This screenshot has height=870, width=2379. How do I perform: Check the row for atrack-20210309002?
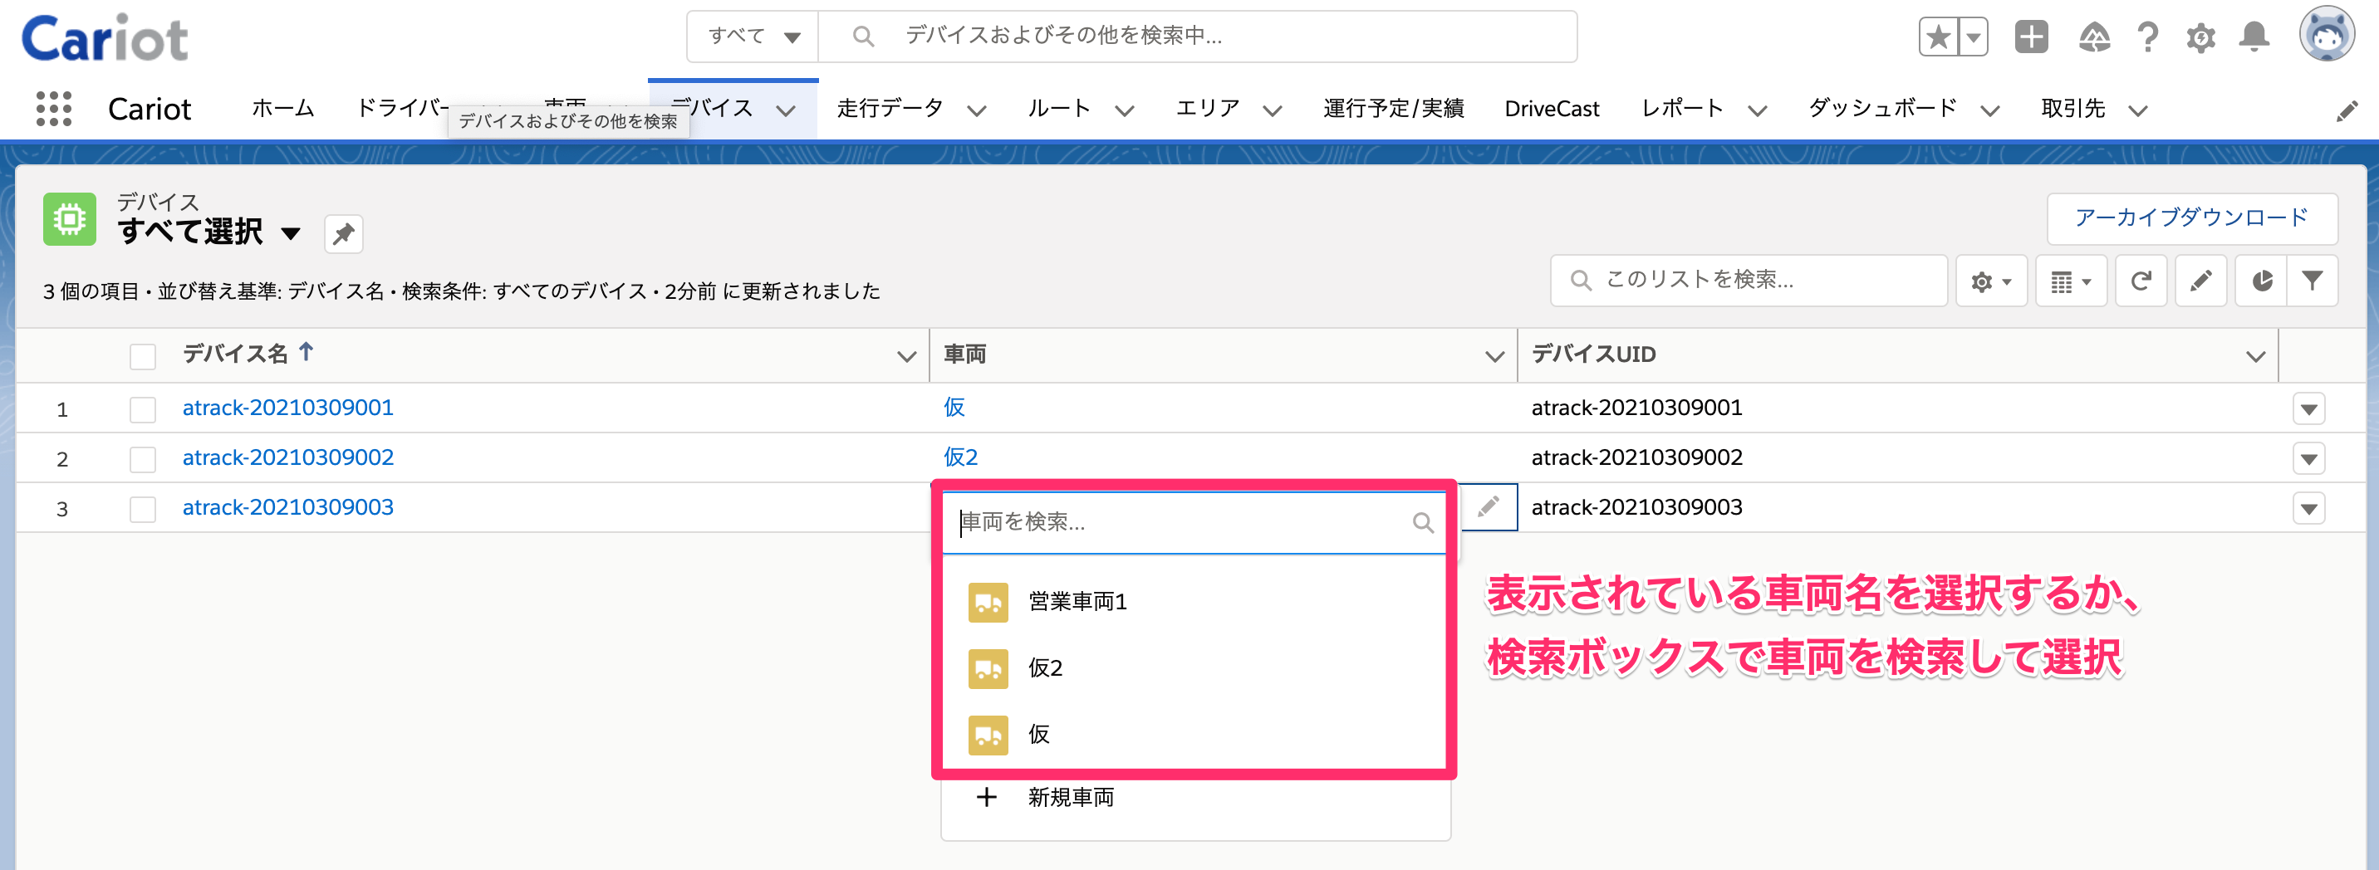point(142,458)
